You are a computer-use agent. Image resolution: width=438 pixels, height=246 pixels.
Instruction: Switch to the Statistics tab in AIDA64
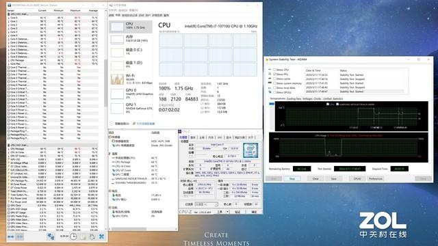pyautogui.click(x=337, y=98)
